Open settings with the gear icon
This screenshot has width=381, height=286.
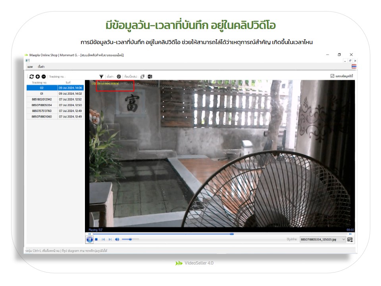tap(119, 76)
